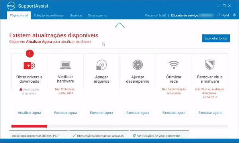Click the checkmark beside Otimizações automáticas
The width and height of the screenshot is (239, 143).
(74, 135)
